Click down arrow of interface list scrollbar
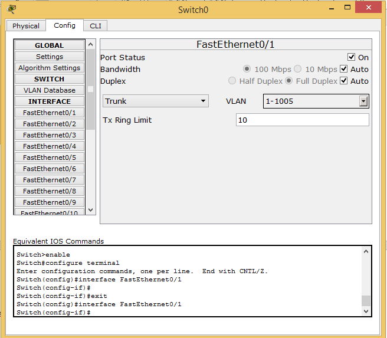The image size is (387, 338). (91, 210)
